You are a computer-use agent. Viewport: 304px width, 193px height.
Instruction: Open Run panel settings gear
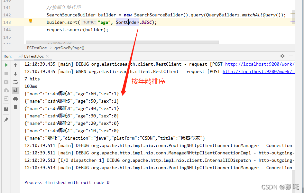click(x=282, y=56)
